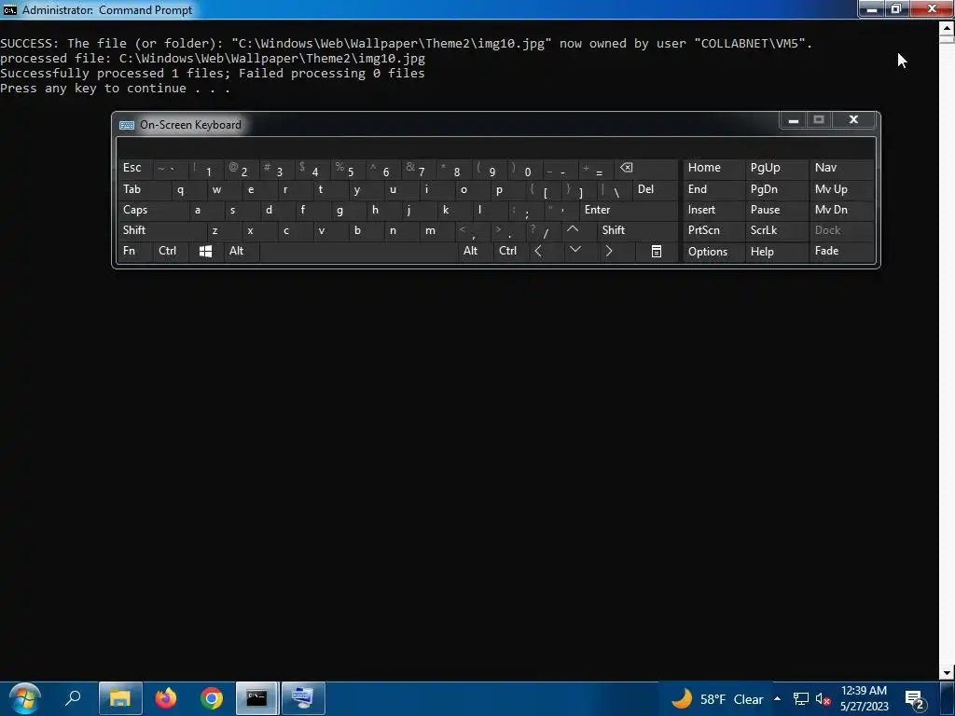Open notification center icon
955x716 pixels.
[915, 699]
